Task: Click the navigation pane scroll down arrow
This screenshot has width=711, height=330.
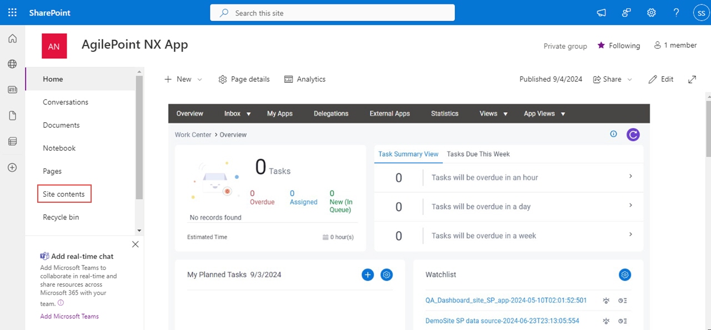Action: tap(139, 231)
